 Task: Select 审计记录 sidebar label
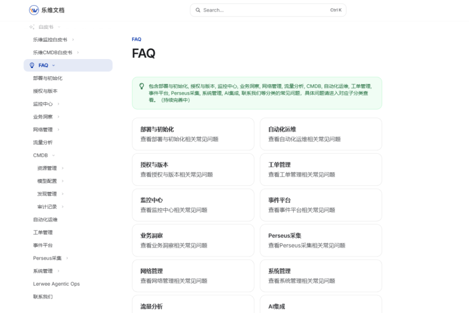click(47, 206)
